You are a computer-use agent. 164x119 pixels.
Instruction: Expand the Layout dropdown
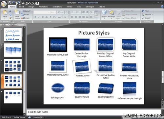(26, 11)
